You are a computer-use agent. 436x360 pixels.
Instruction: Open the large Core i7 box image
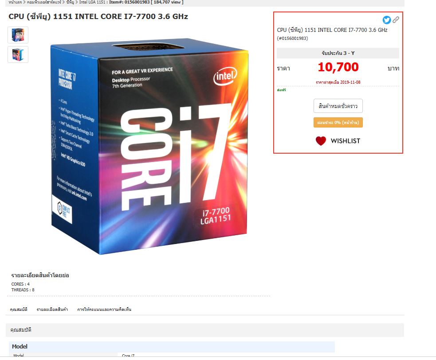click(x=149, y=146)
